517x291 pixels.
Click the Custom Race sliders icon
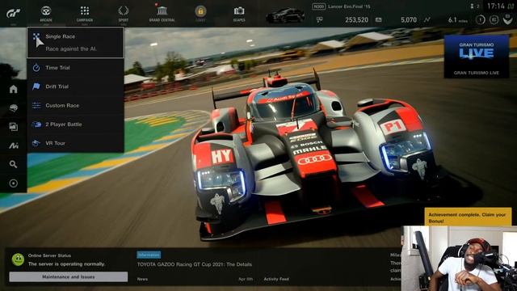36,105
